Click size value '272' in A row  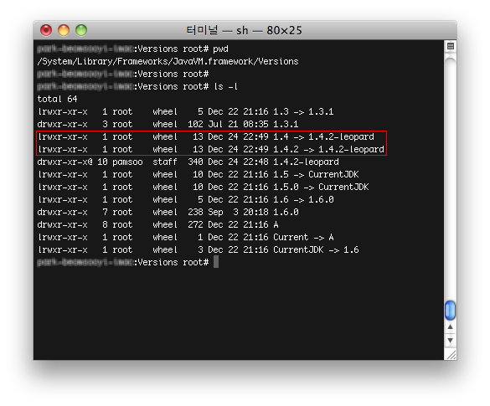click(195, 224)
